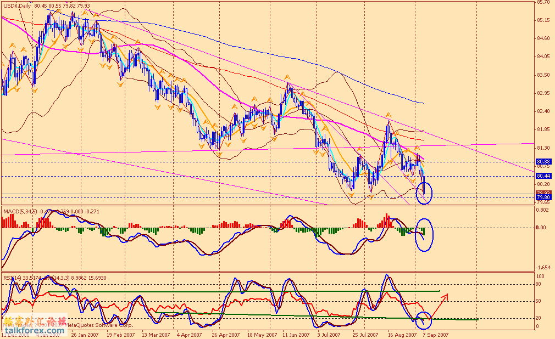Screen dimensions: 555x339
Task: Click the 100 level on RSI scale
Action: (x=541, y=276)
